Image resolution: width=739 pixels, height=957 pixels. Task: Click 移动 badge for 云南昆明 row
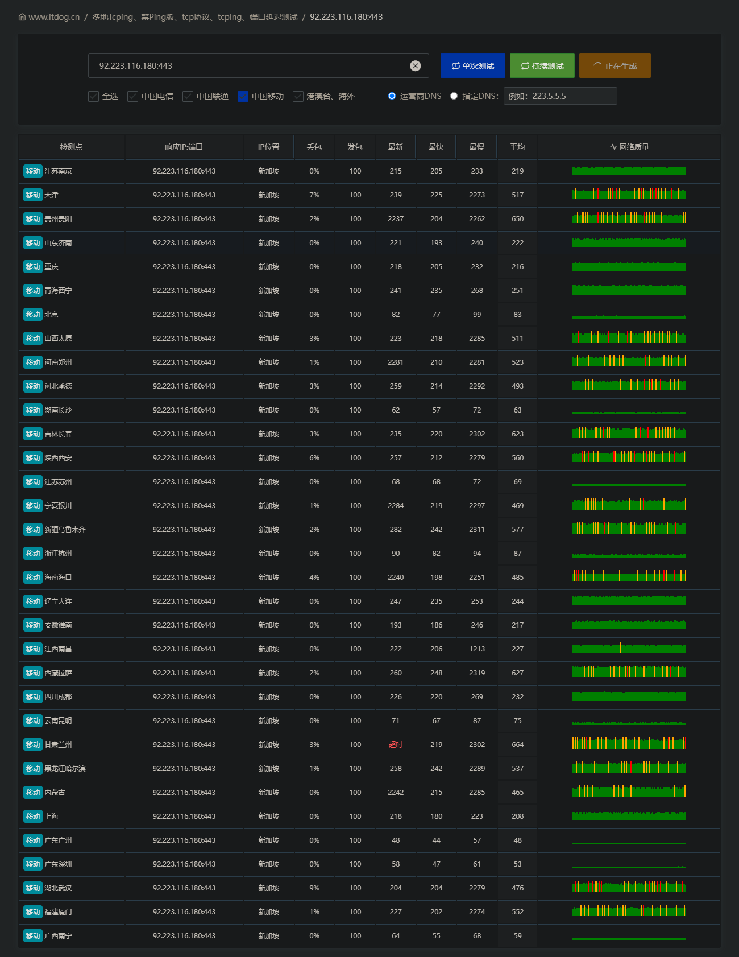(x=33, y=721)
